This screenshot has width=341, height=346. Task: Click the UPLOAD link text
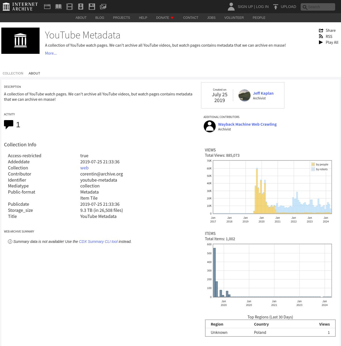(x=288, y=7)
